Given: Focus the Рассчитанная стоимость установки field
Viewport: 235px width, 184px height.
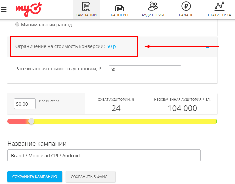Looking at the screenshot, I should pyautogui.click(x=145, y=69).
